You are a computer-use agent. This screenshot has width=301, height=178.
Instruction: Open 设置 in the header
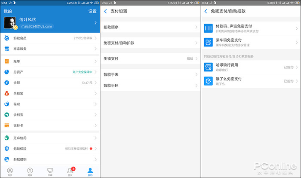pyautogui.click(x=92, y=11)
